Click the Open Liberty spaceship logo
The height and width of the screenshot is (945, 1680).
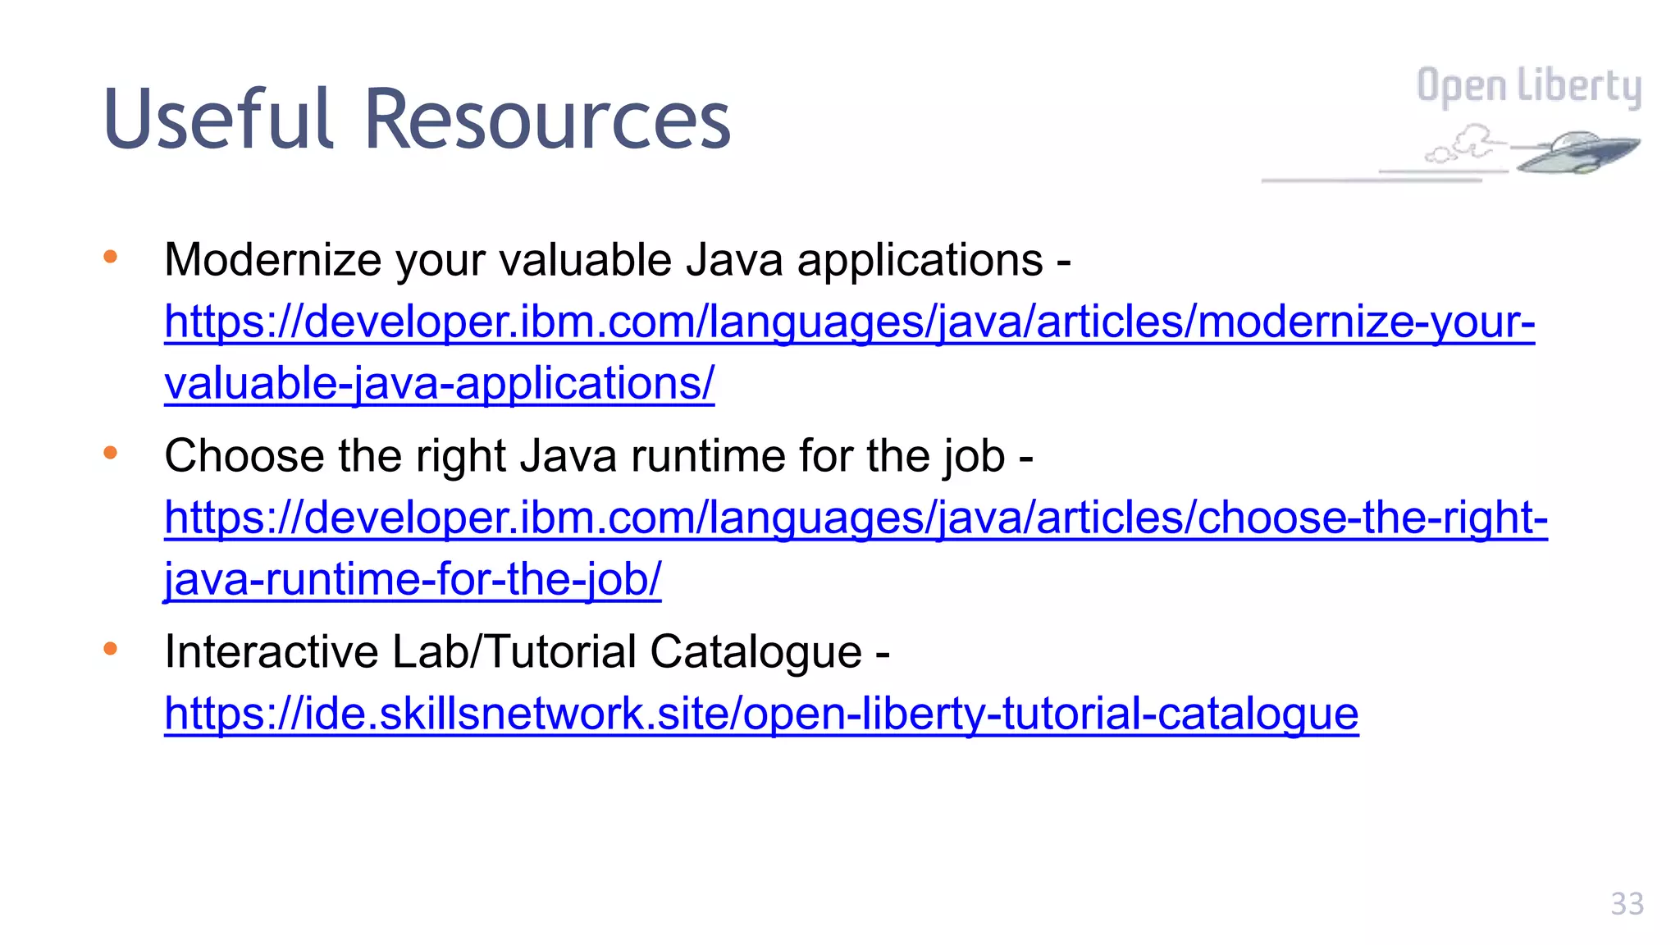pyautogui.click(x=1450, y=153)
